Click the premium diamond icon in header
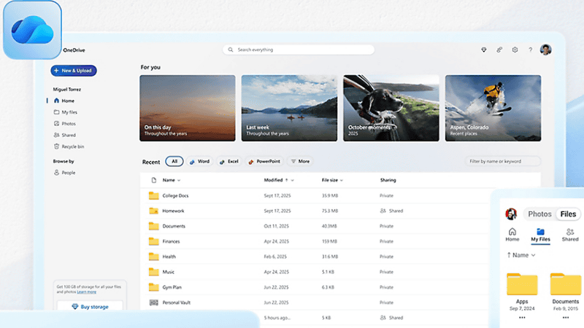Screen dimensions: 584x328 [483, 50]
